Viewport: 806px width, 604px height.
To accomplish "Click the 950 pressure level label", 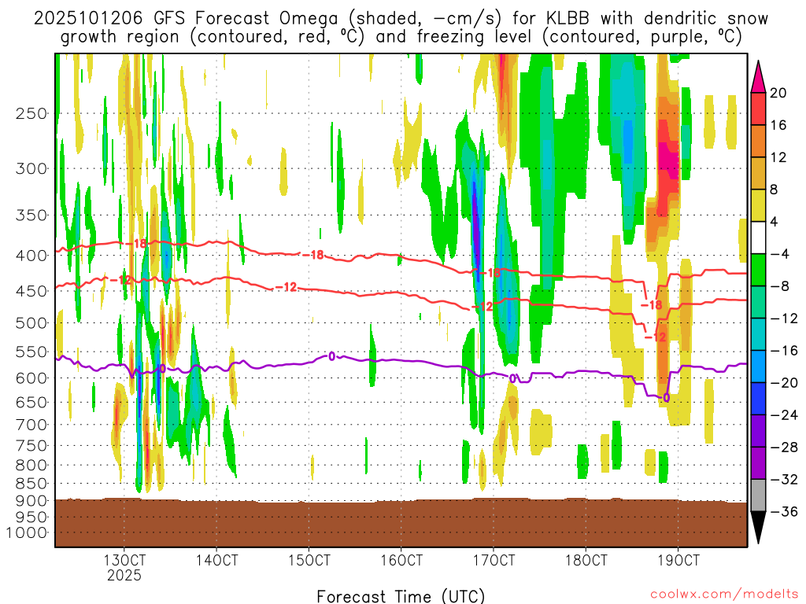I will (x=31, y=517).
